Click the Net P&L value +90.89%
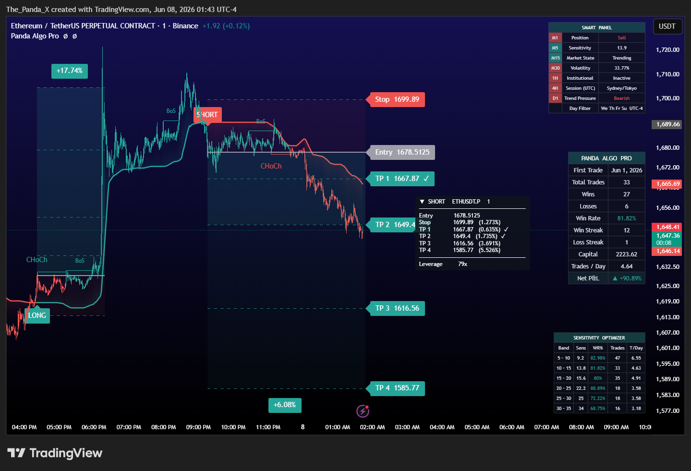The width and height of the screenshot is (691, 471). point(627,278)
